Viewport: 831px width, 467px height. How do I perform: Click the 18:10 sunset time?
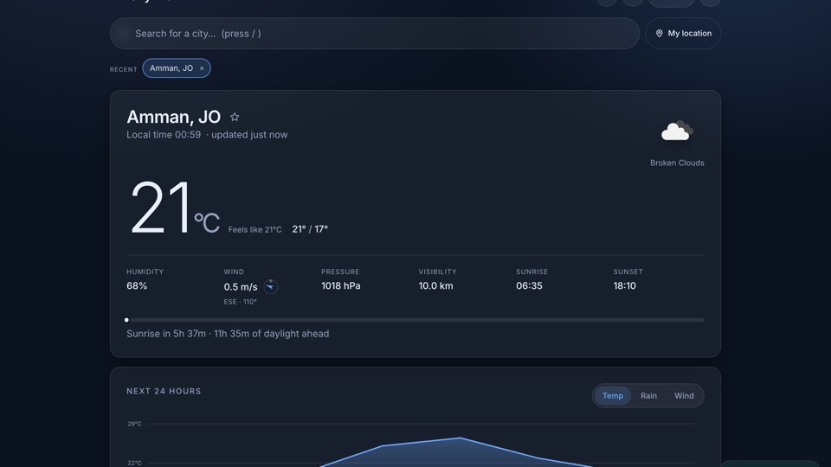(624, 286)
